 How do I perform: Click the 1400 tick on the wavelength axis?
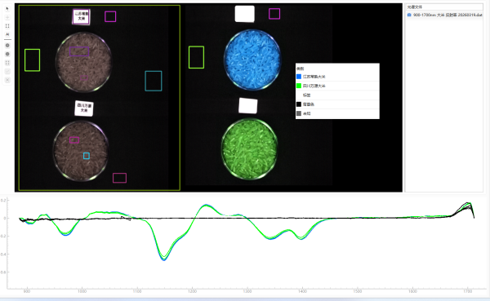[x=302, y=291]
